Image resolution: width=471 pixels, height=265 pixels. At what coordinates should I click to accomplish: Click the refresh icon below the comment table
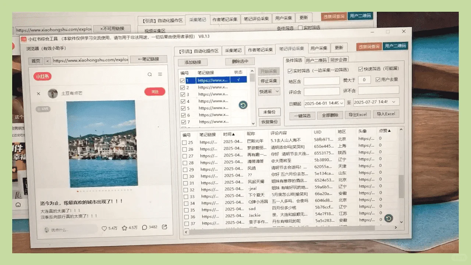(389, 218)
